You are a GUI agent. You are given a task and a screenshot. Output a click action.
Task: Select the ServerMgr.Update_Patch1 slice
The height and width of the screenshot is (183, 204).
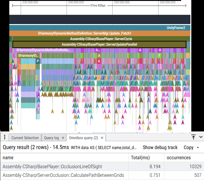[100, 33]
